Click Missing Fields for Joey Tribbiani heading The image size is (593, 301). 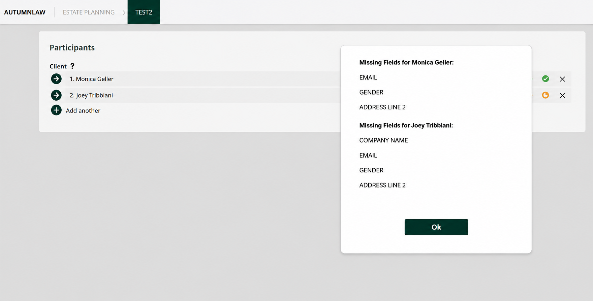pyautogui.click(x=406, y=125)
